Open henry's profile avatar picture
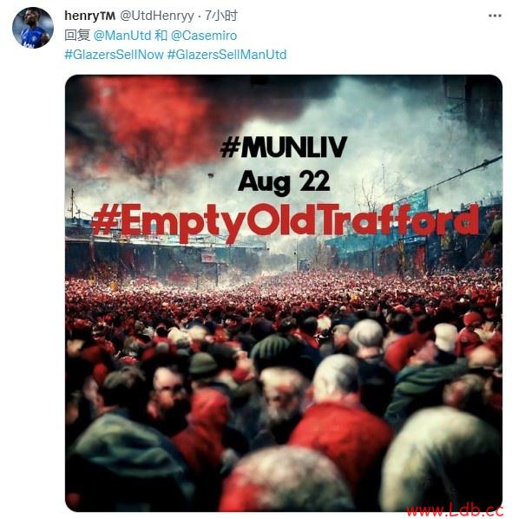The image size is (512, 519). (33, 28)
